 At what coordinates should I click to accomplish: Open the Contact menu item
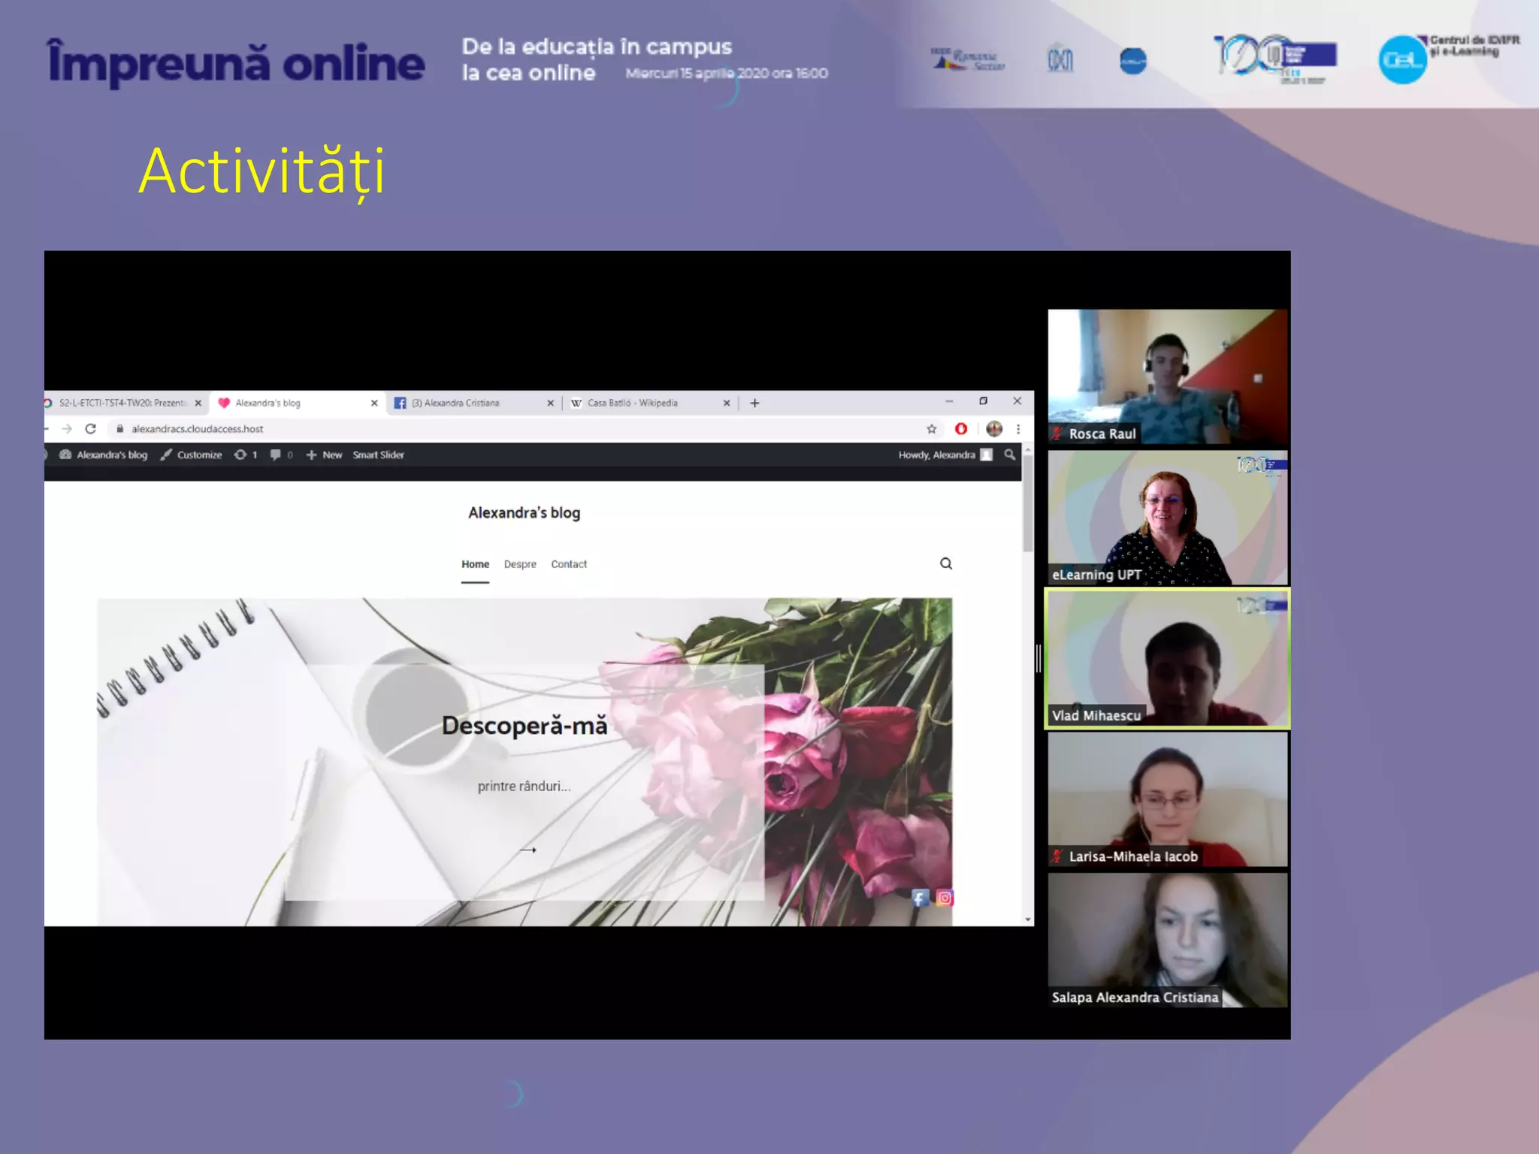coord(569,564)
